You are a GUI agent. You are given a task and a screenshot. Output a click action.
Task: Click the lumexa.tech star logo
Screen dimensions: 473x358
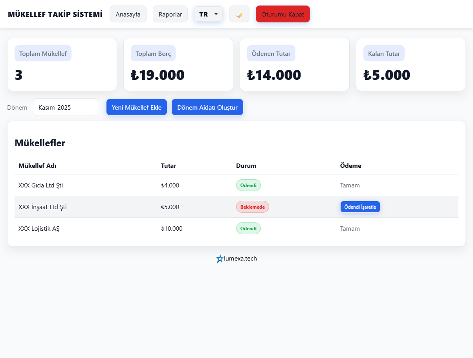(x=220, y=259)
